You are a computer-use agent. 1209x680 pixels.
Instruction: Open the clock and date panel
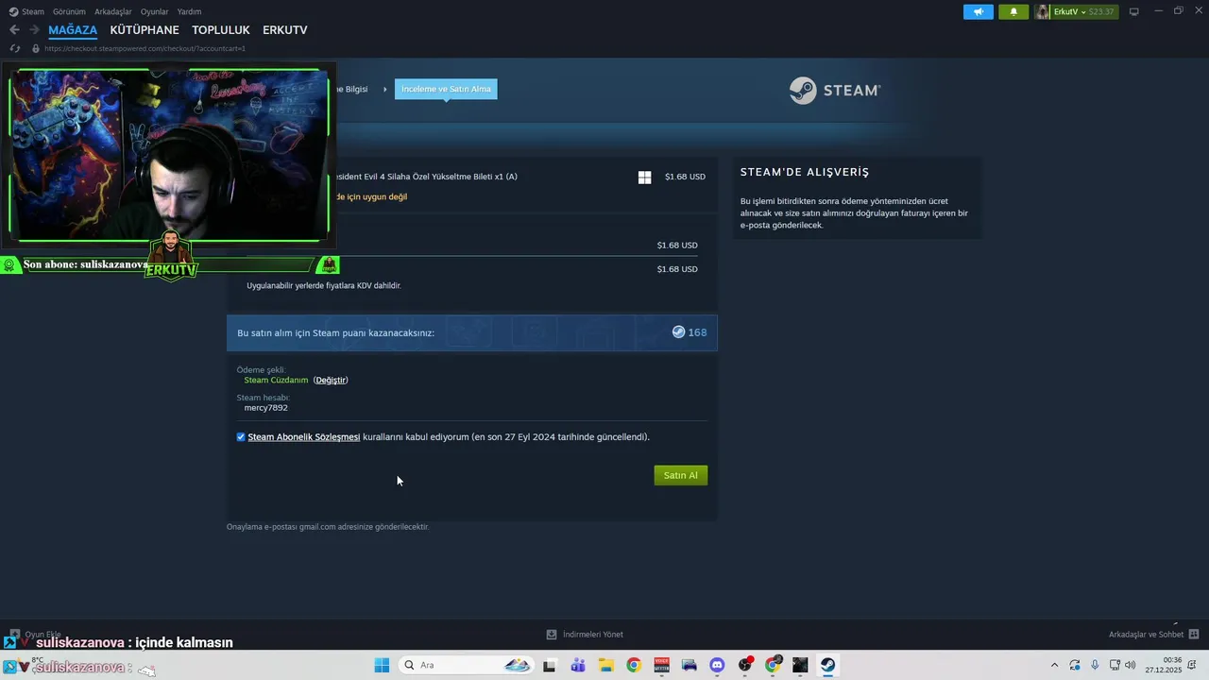1166,665
